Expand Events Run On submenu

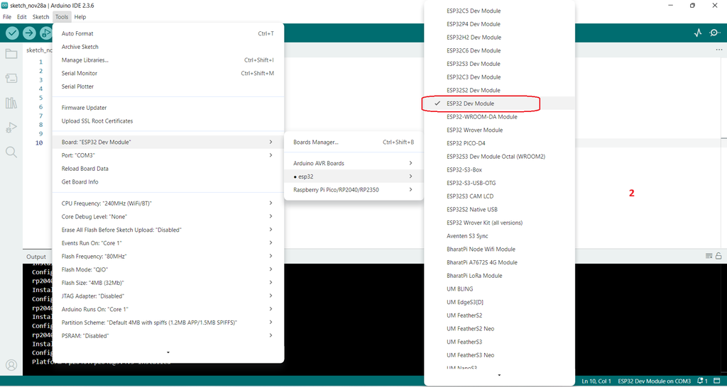[x=168, y=243]
